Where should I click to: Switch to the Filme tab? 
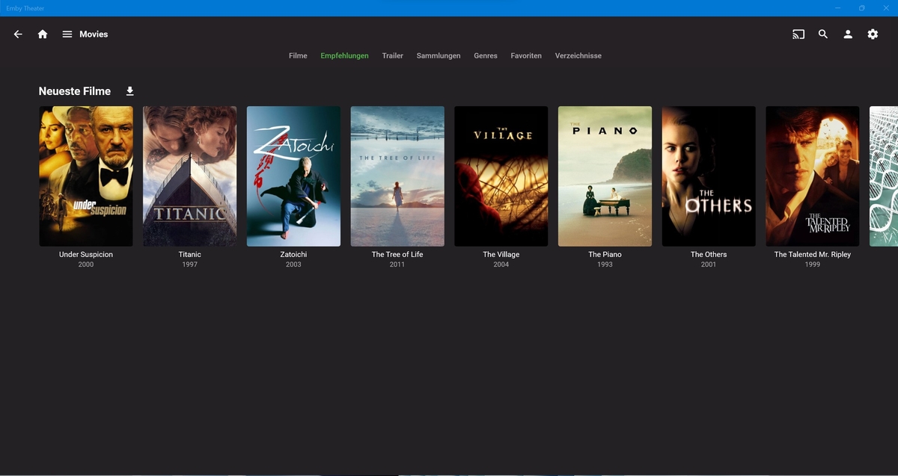[298, 56]
